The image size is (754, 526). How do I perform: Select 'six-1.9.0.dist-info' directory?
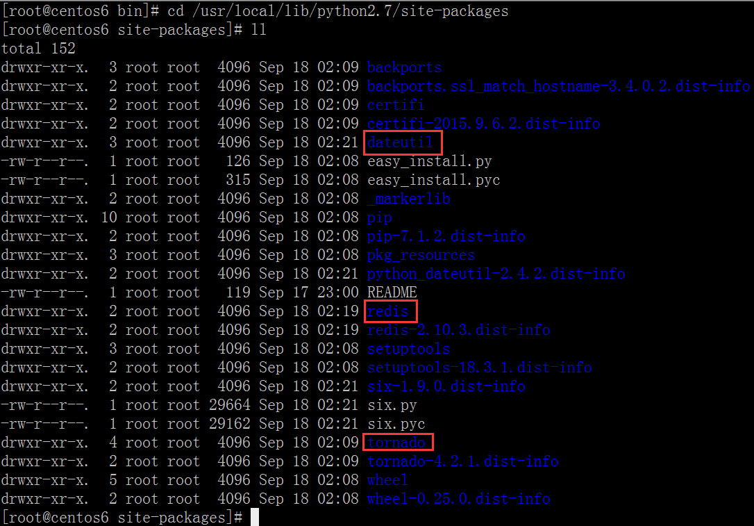tap(446, 386)
